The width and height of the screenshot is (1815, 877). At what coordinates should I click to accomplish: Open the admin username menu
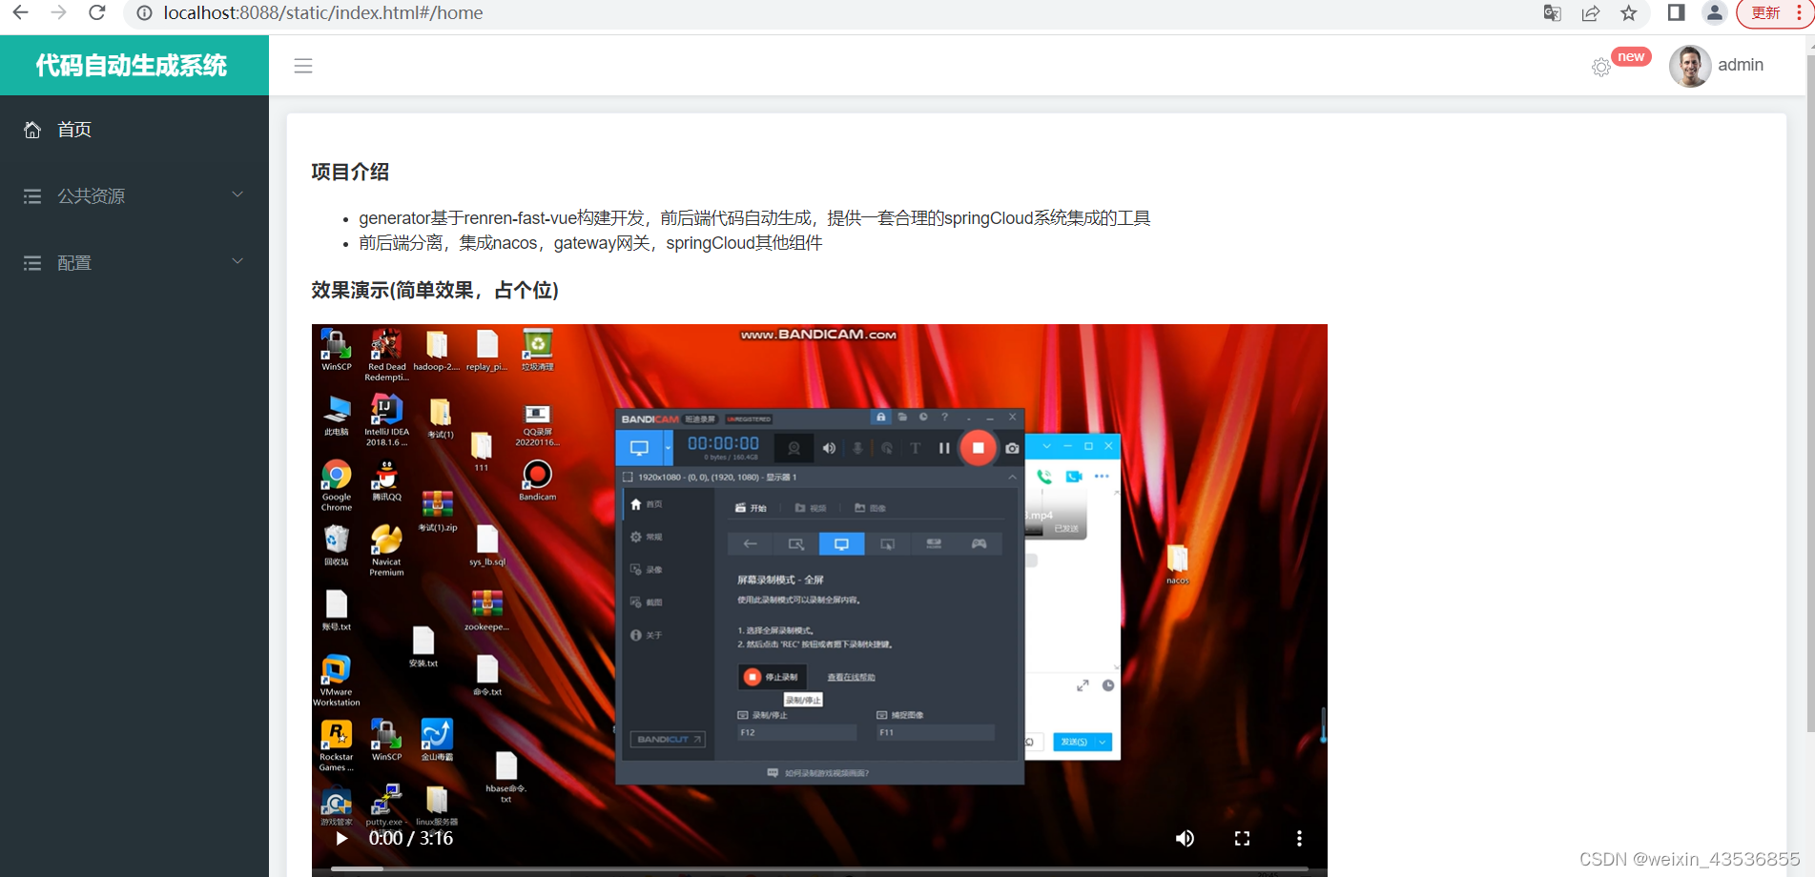coord(1741,65)
